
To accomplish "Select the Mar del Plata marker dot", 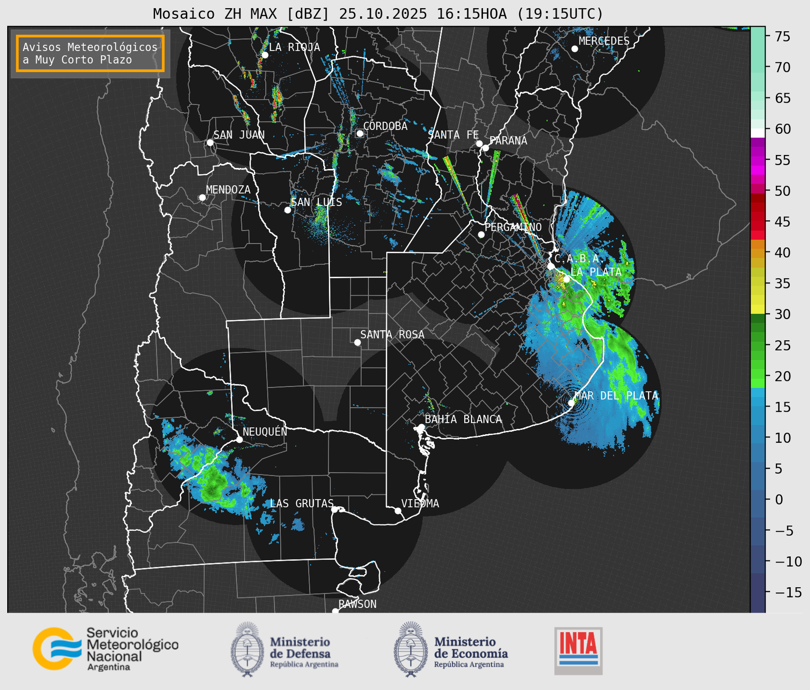I will [571, 403].
